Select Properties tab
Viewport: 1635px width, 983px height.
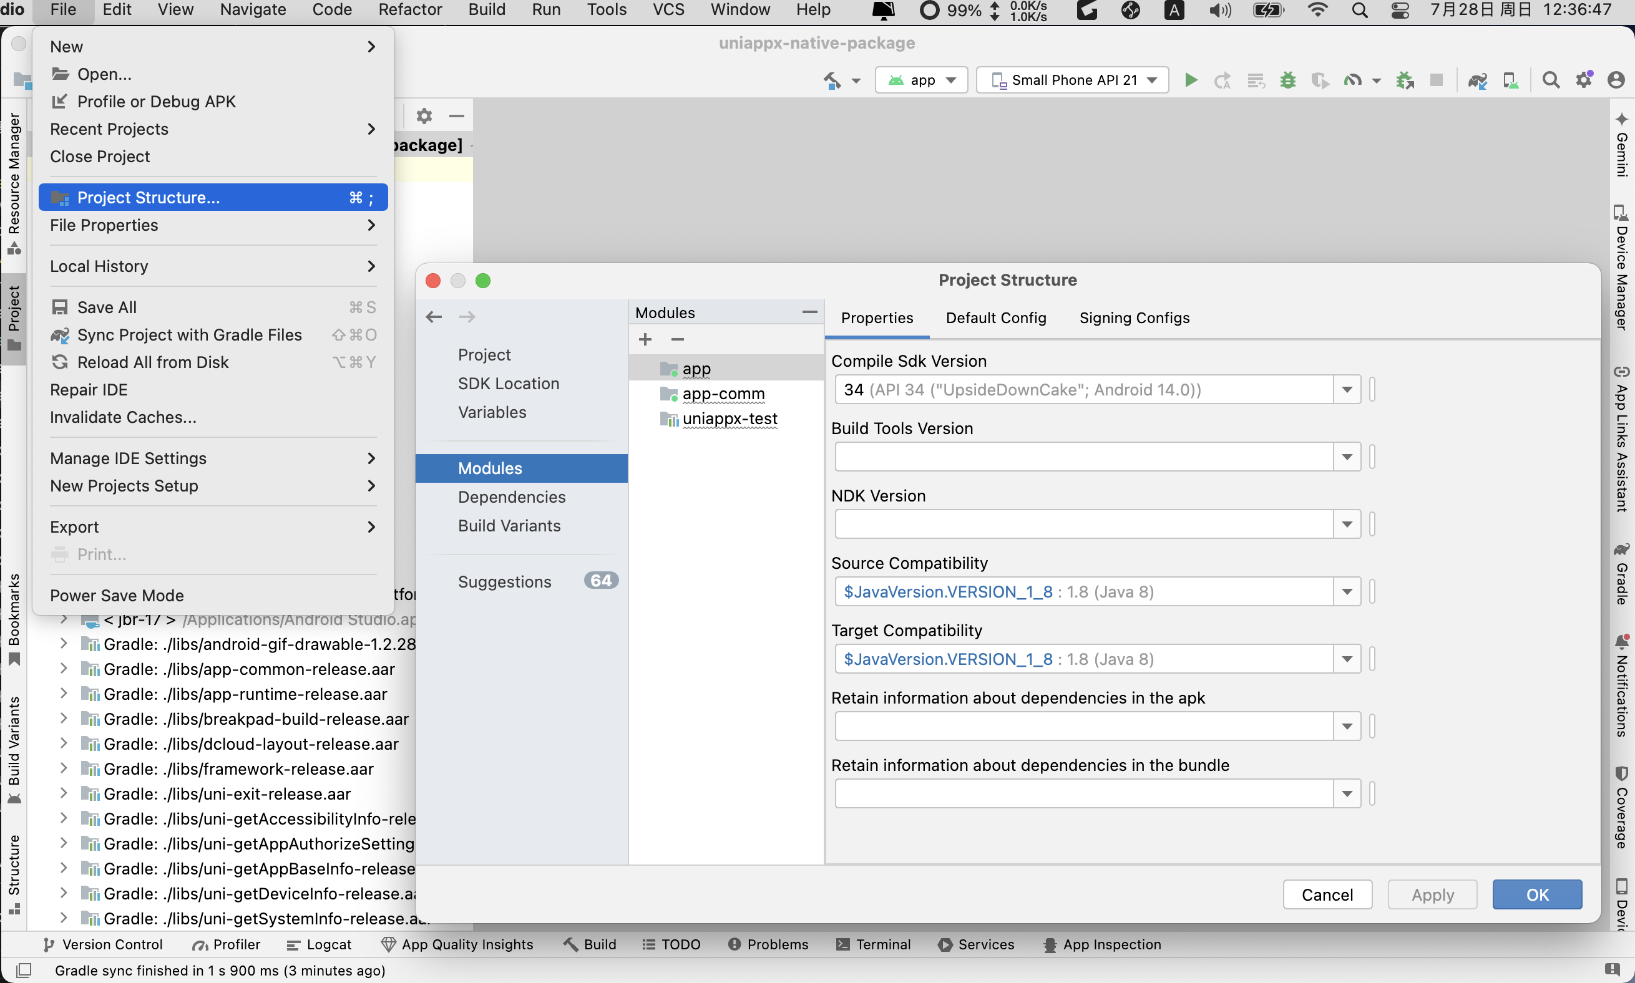(x=876, y=318)
